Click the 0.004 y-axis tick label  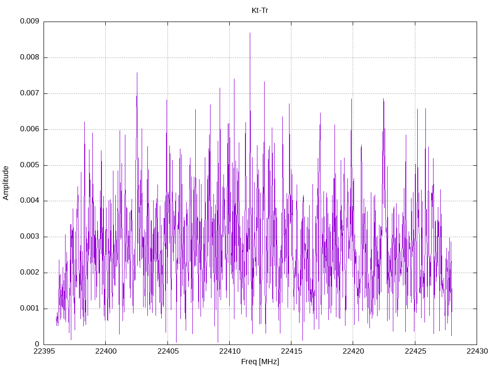30,201
